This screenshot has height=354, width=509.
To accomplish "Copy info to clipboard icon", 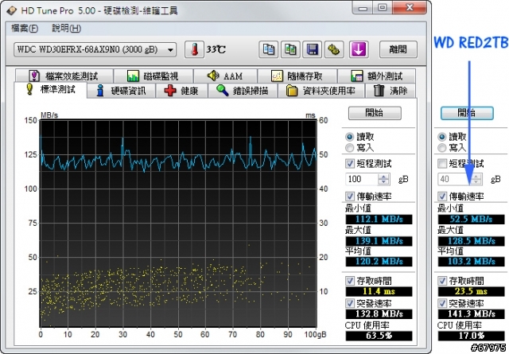I will [268, 49].
